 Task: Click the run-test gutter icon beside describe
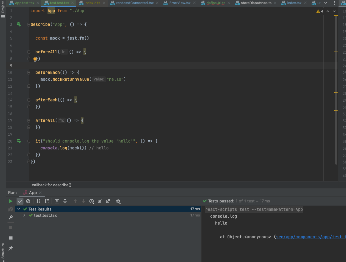click(x=19, y=24)
